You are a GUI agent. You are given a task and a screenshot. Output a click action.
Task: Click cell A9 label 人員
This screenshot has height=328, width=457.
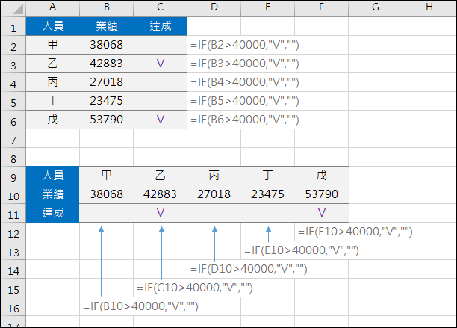click(53, 176)
